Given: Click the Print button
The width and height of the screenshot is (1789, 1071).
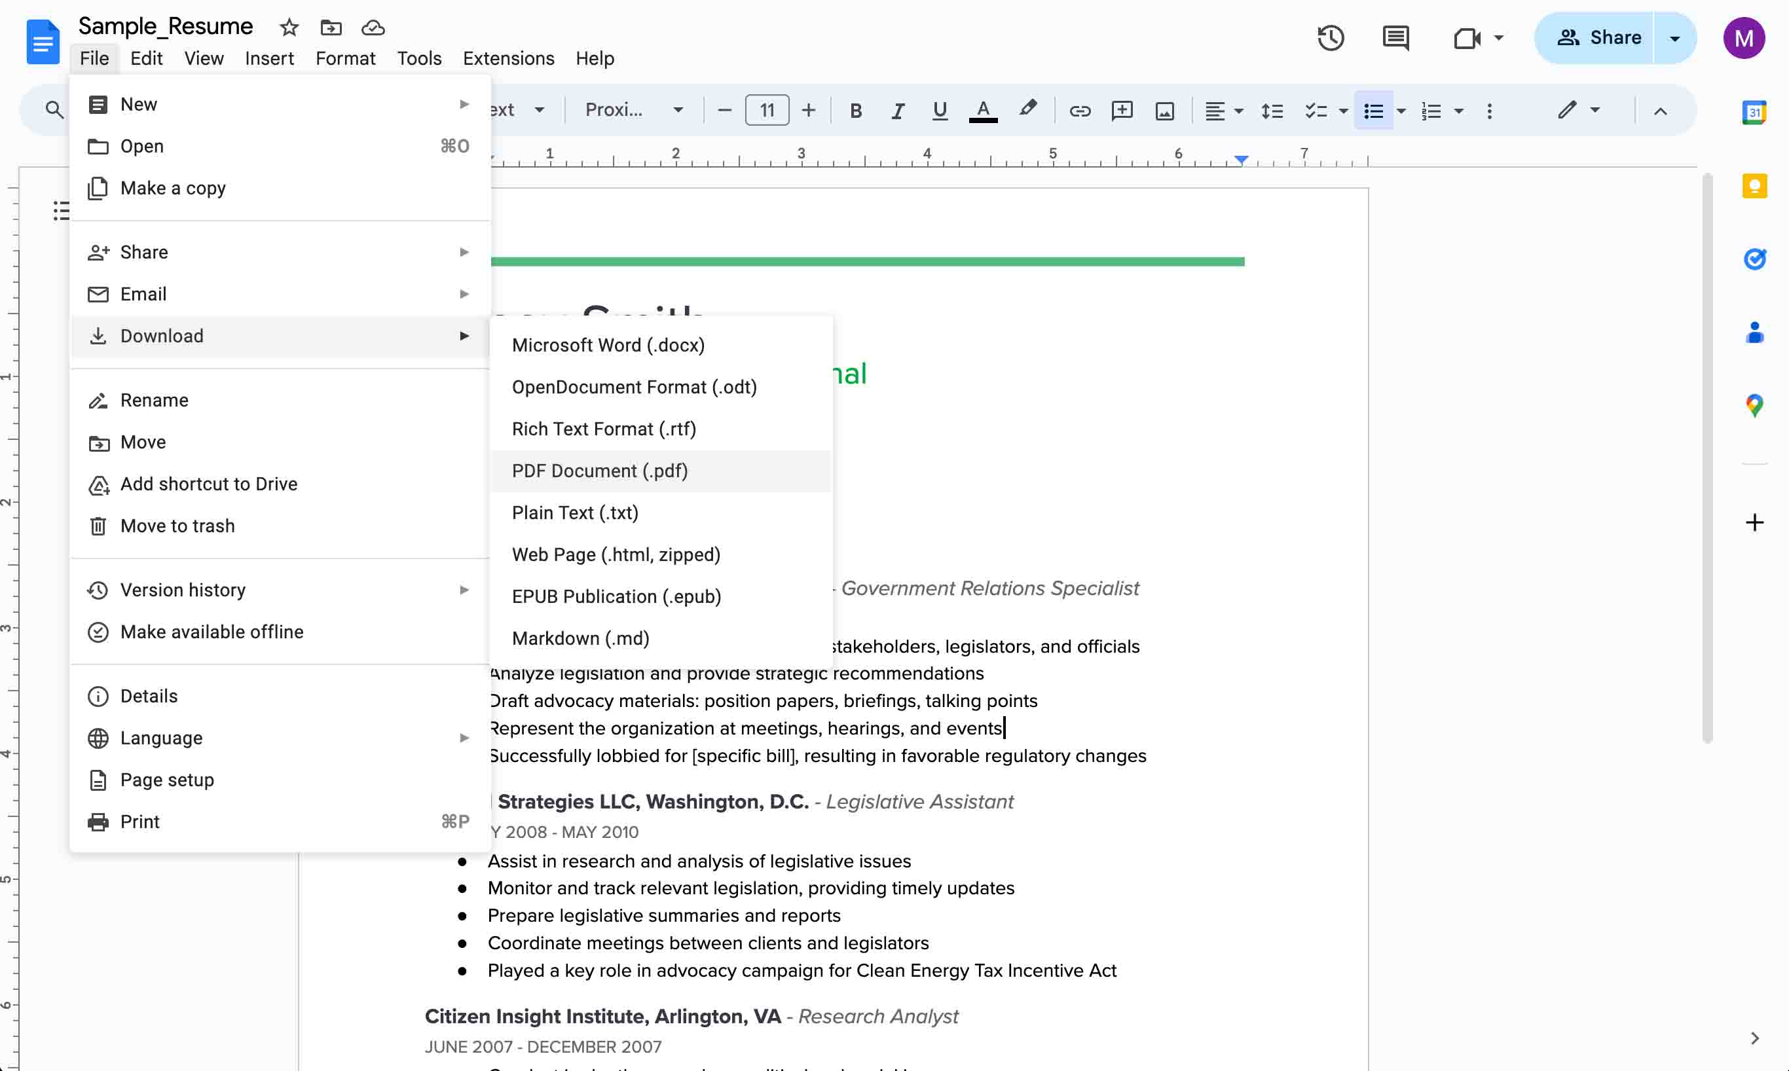Looking at the screenshot, I should pyautogui.click(x=139, y=821).
